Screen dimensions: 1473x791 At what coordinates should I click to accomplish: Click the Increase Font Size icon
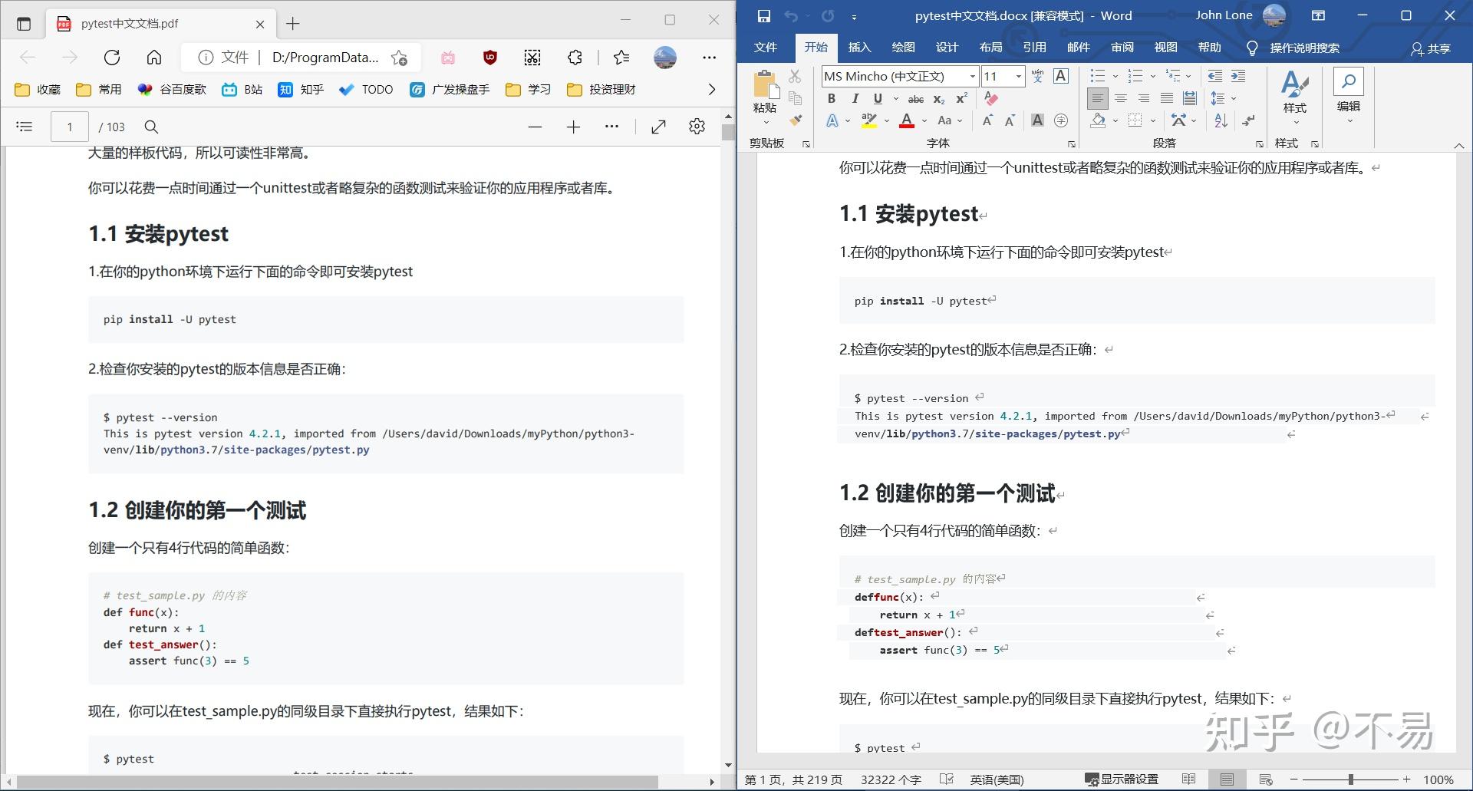[x=987, y=120]
